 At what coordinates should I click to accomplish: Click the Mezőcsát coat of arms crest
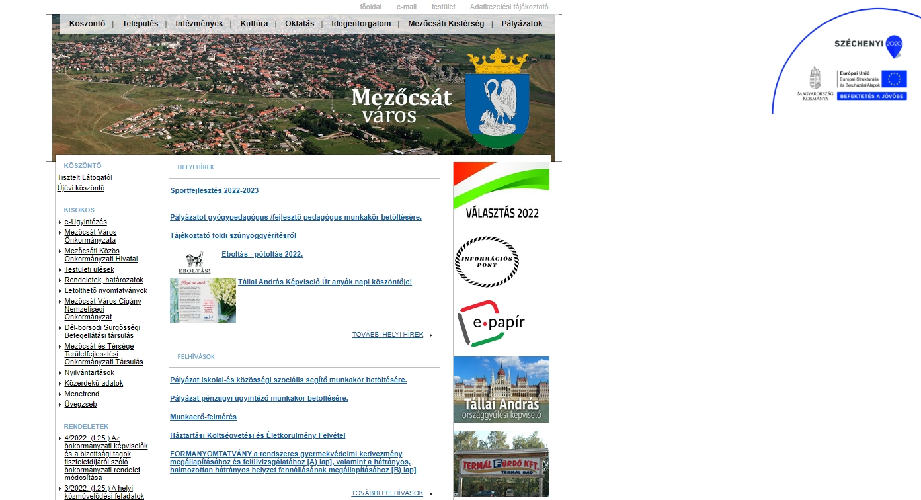(x=498, y=99)
